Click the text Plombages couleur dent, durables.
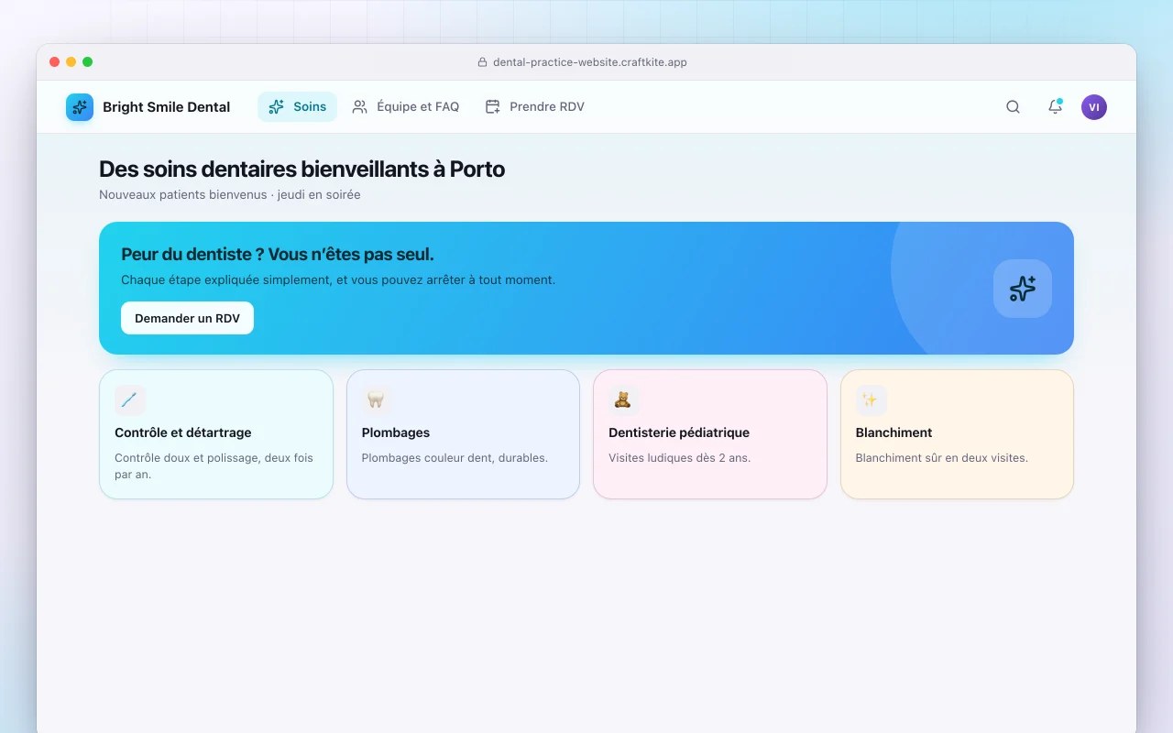The width and height of the screenshot is (1173, 733). [x=455, y=457]
